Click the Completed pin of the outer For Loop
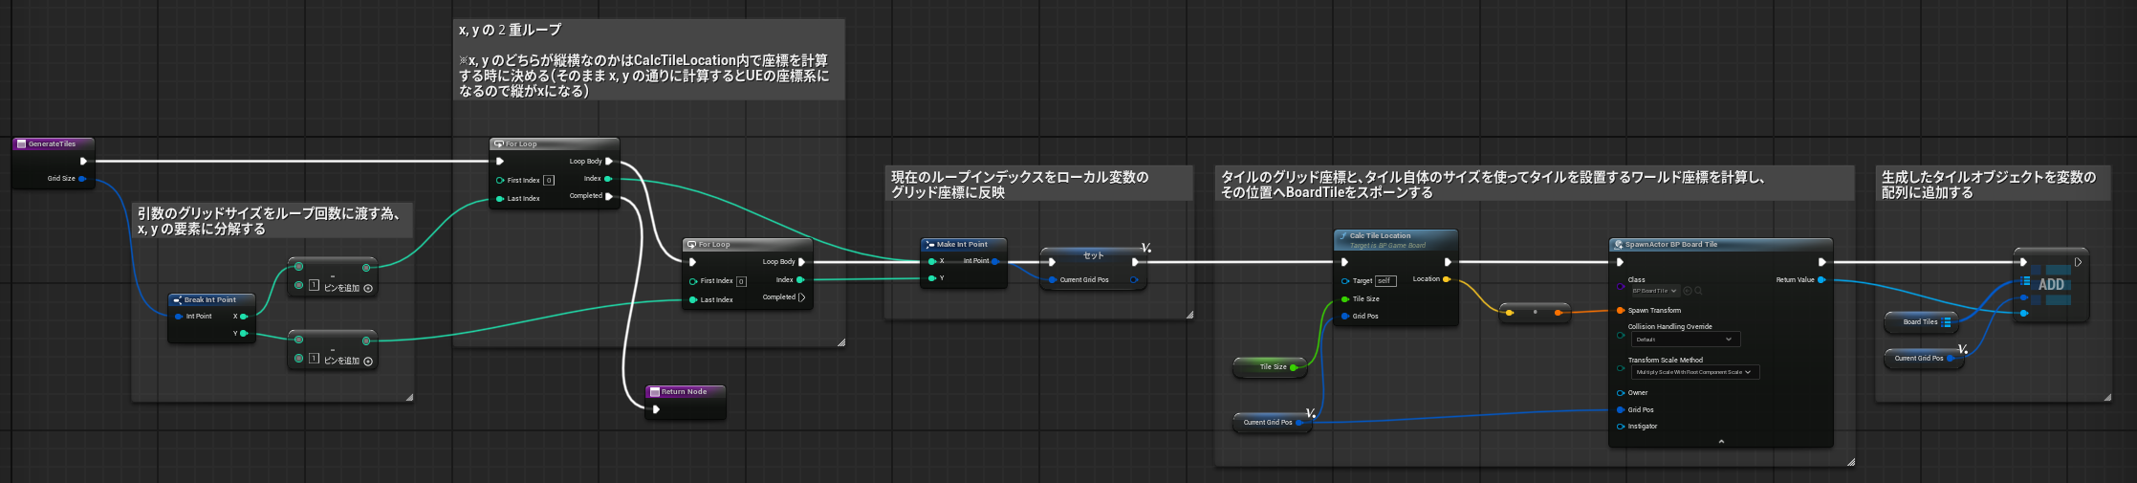 tap(609, 196)
